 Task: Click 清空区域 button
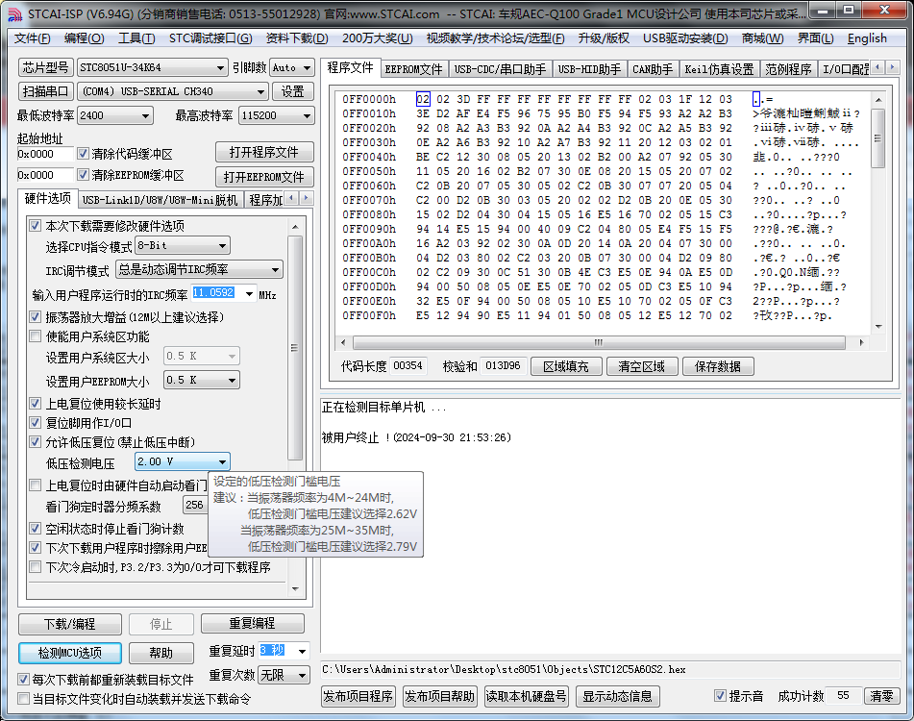coord(642,366)
